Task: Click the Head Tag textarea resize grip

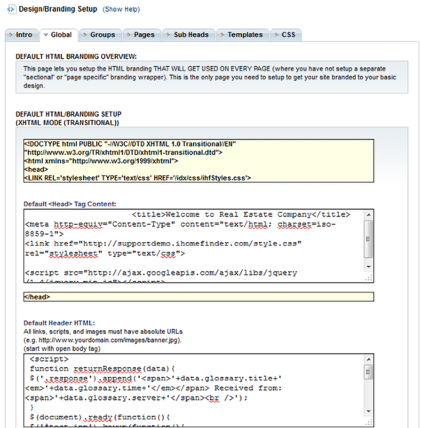Action: tap(369, 278)
